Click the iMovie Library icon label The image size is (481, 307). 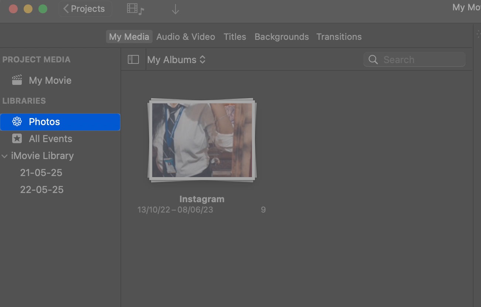[42, 156]
